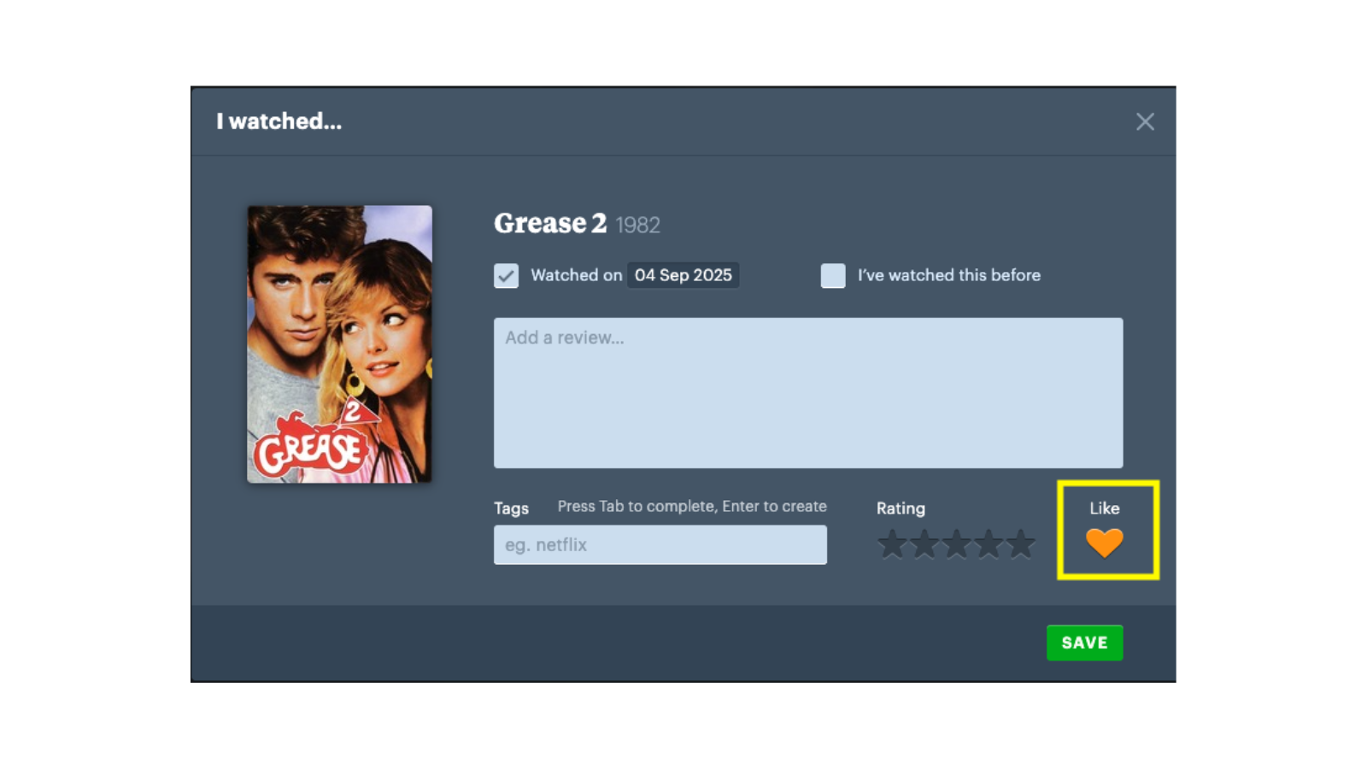
Task: Uncheck the Watched on checkbox
Action: [506, 276]
